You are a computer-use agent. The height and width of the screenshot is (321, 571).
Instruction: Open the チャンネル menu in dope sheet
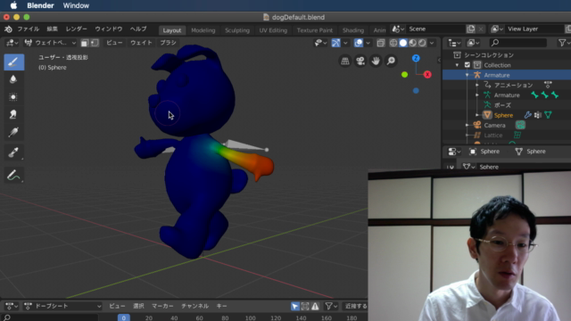click(194, 307)
